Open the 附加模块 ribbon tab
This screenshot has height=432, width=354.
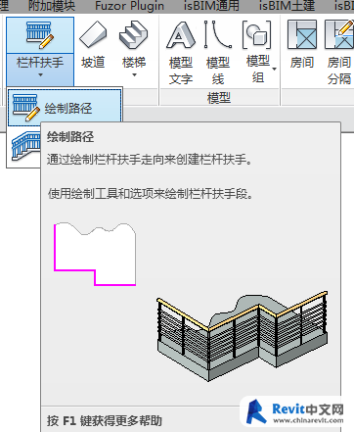(52, 6)
